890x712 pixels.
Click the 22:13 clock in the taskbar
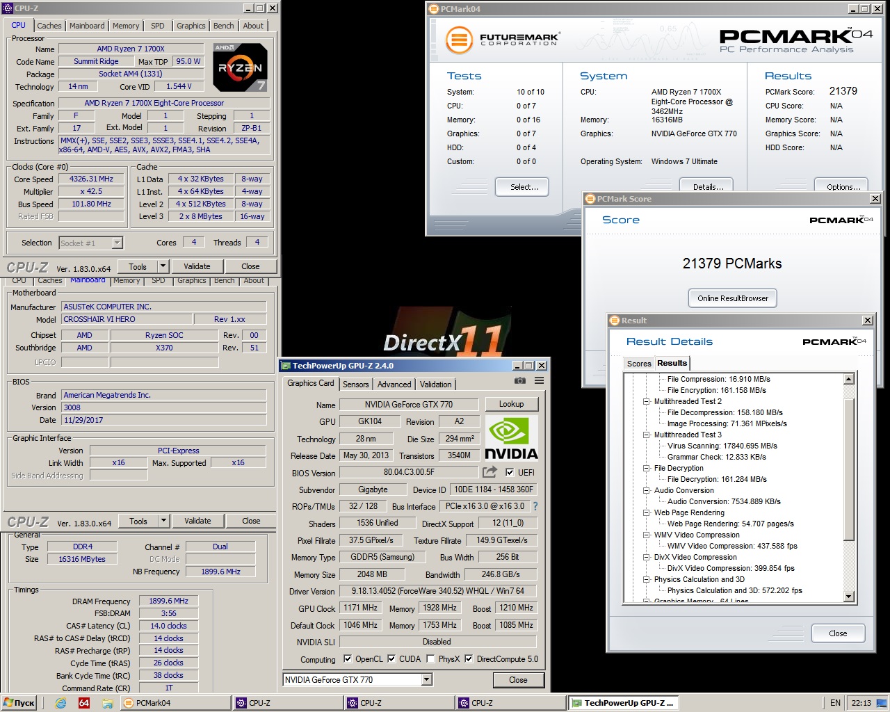click(861, 703)
